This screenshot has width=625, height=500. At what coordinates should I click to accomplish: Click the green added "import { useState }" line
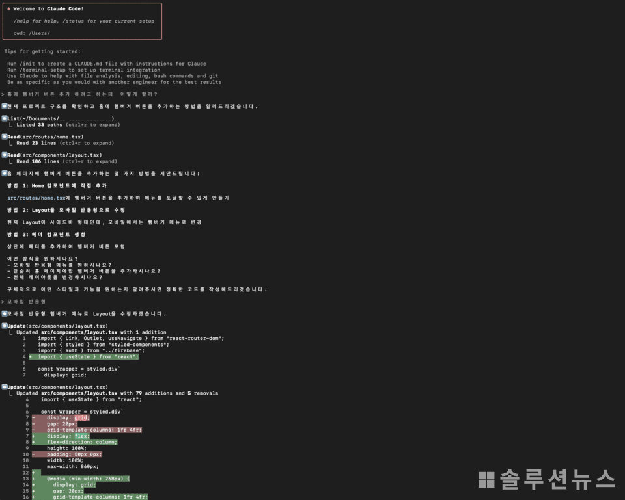pyautogui.click(x=84, y=357)
